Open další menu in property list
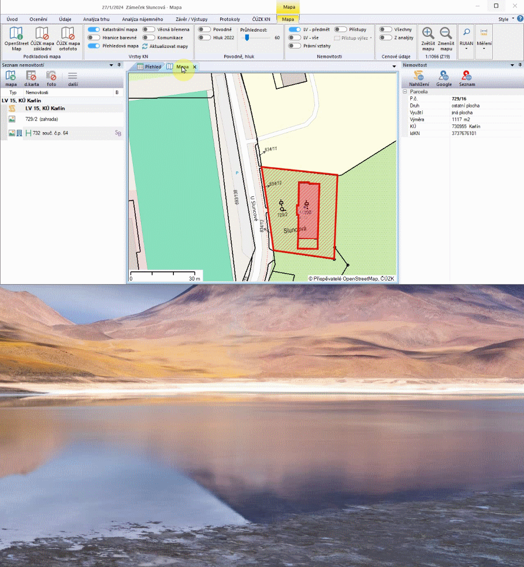 tap(73, 78)
